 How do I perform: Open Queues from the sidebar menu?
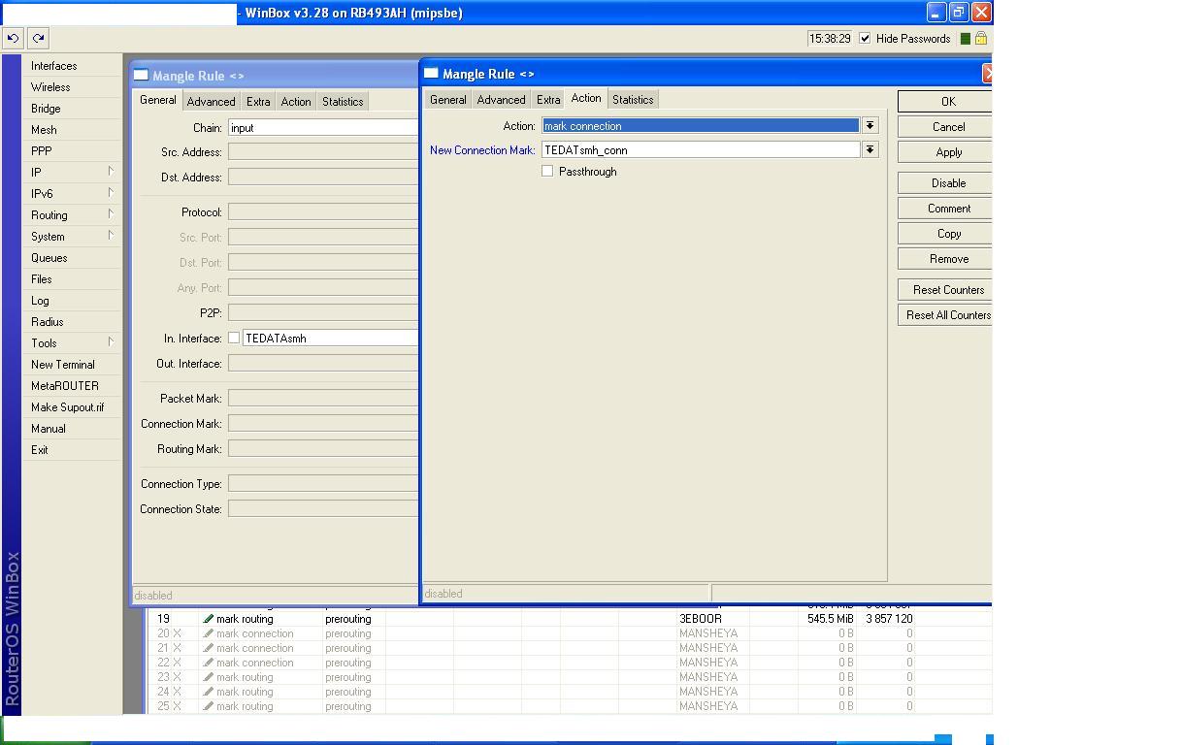(49, 258)
